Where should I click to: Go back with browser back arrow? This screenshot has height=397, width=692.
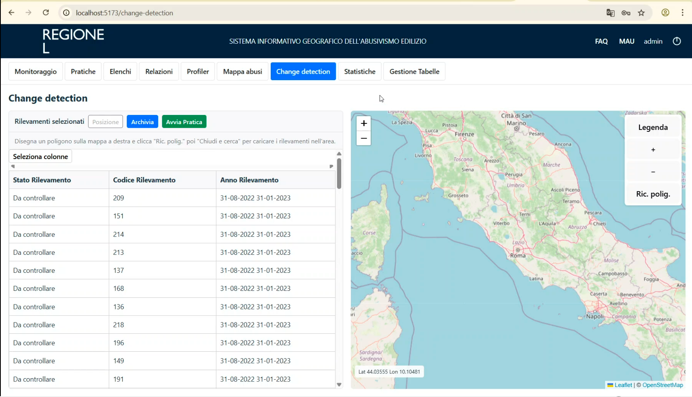tap(12, 13)
